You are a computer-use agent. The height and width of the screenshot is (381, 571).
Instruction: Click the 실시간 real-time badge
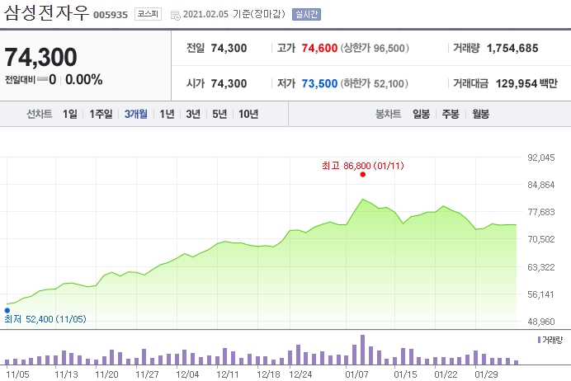coord(306,14)
